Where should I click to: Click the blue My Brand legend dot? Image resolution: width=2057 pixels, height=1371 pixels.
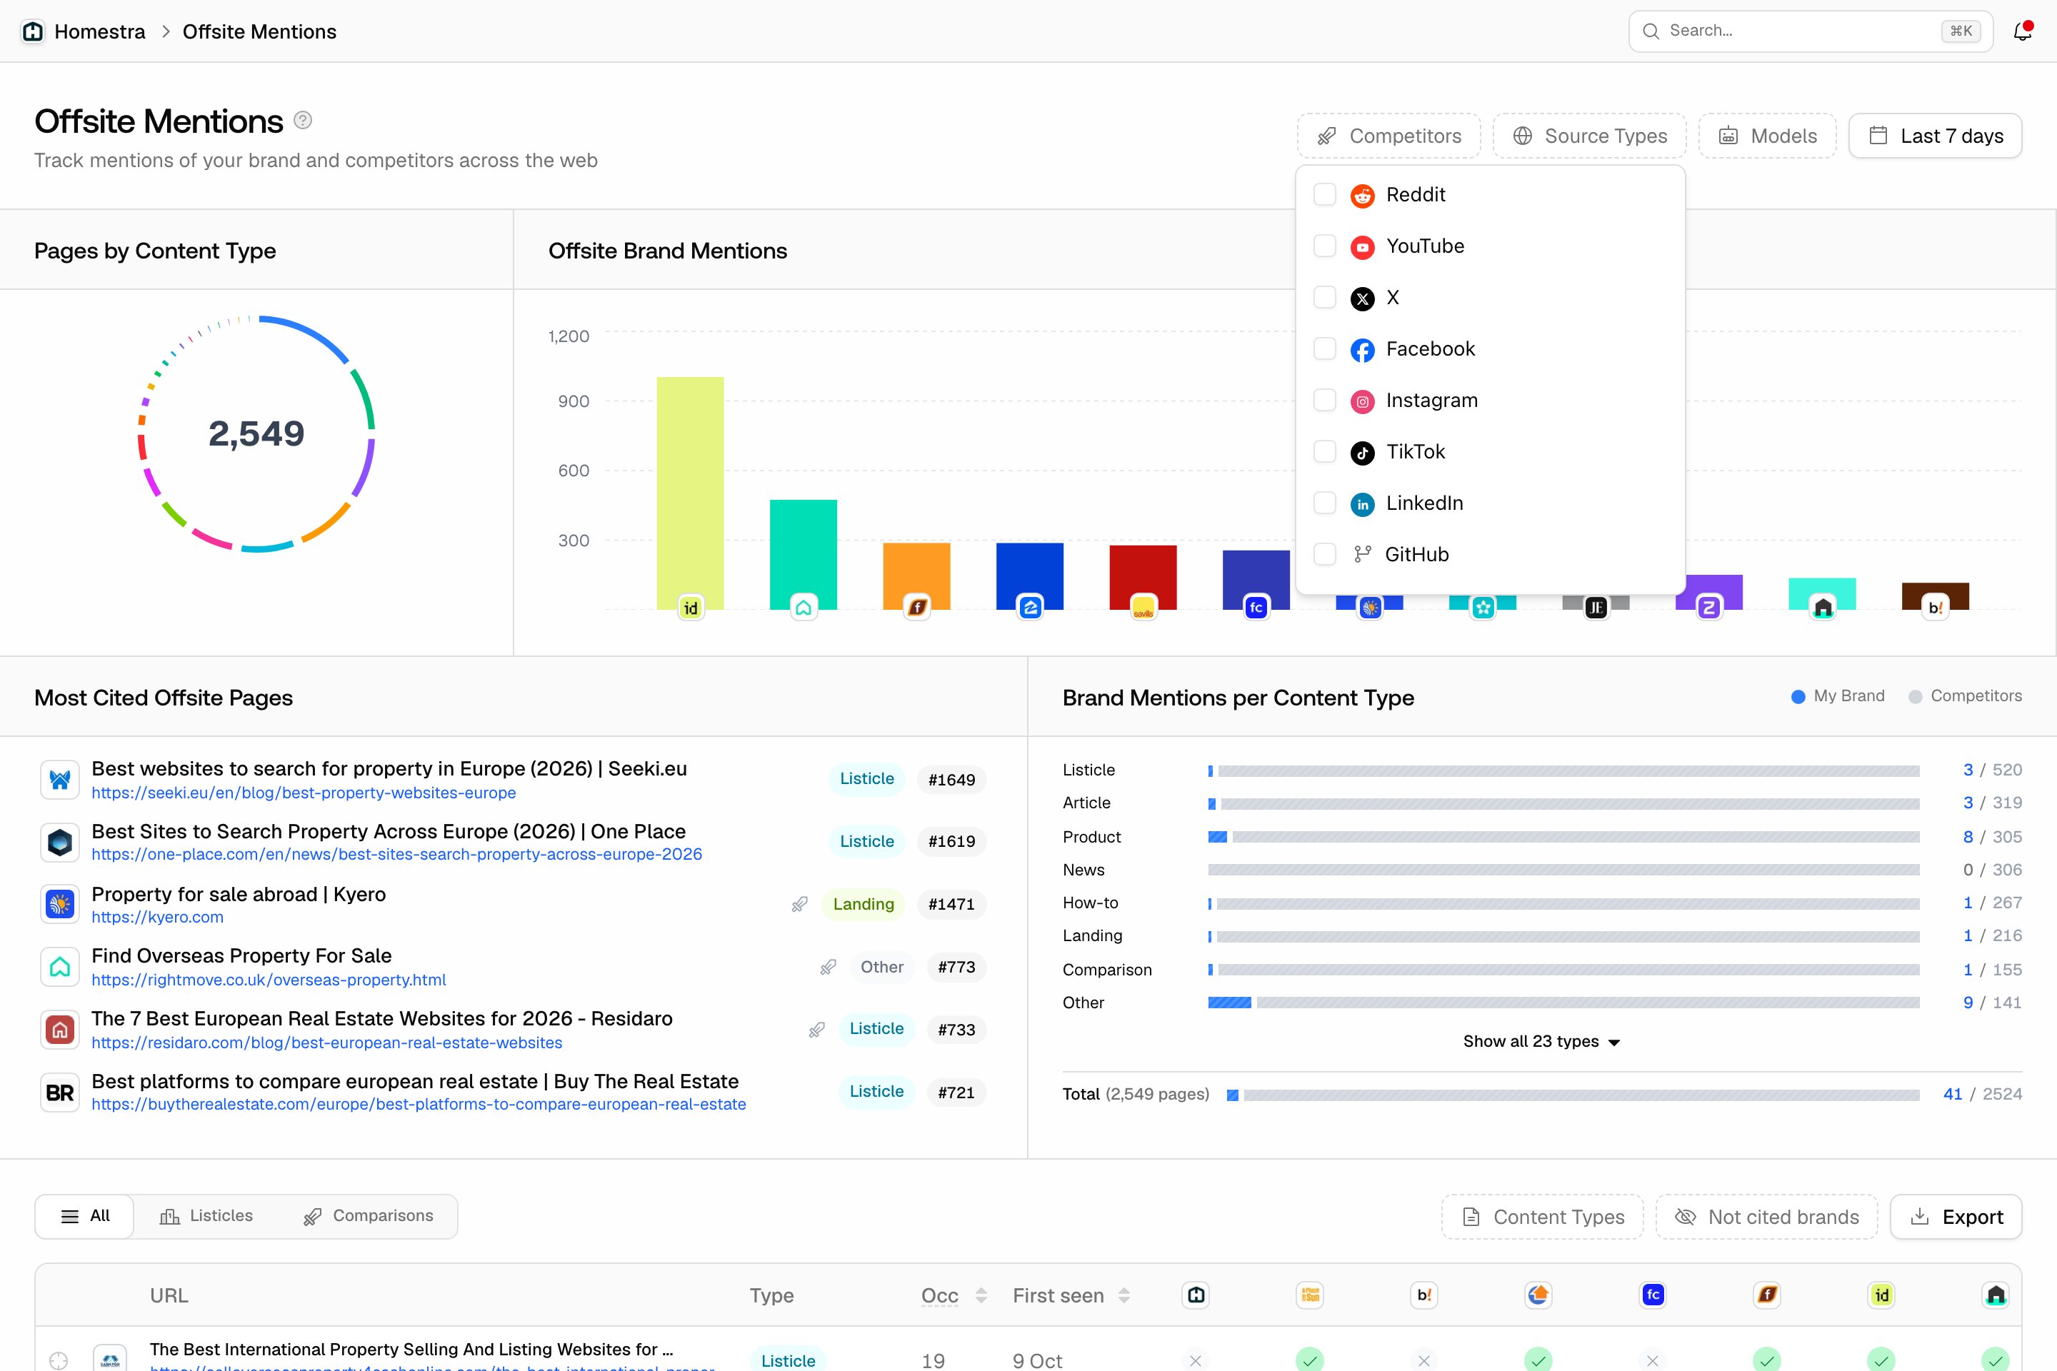1798,697
